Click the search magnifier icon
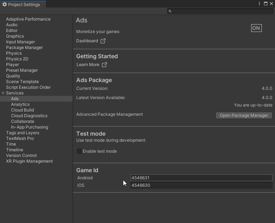The image size is (275, 223). 170,11
